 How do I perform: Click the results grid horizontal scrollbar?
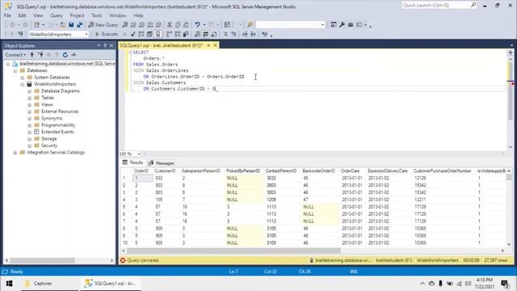click(x=233, y=251)
